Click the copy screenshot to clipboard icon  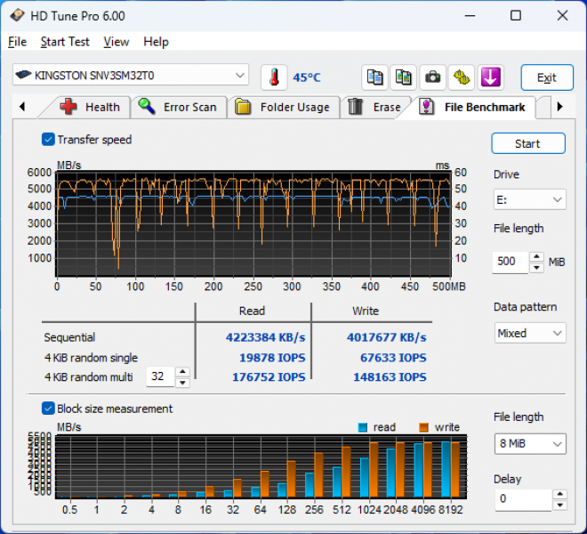pyautogui.click(x=404, y=77)
